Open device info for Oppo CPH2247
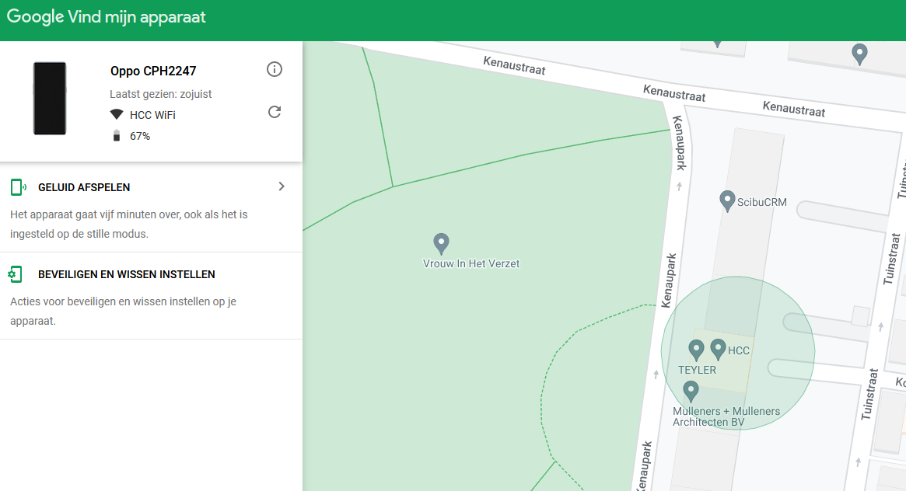 pos(274,70)
